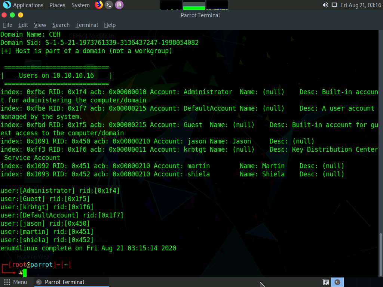Click the green system monitor graph
Image resolution: width=383 pixels, height=287 pixels.
point(194,5)
